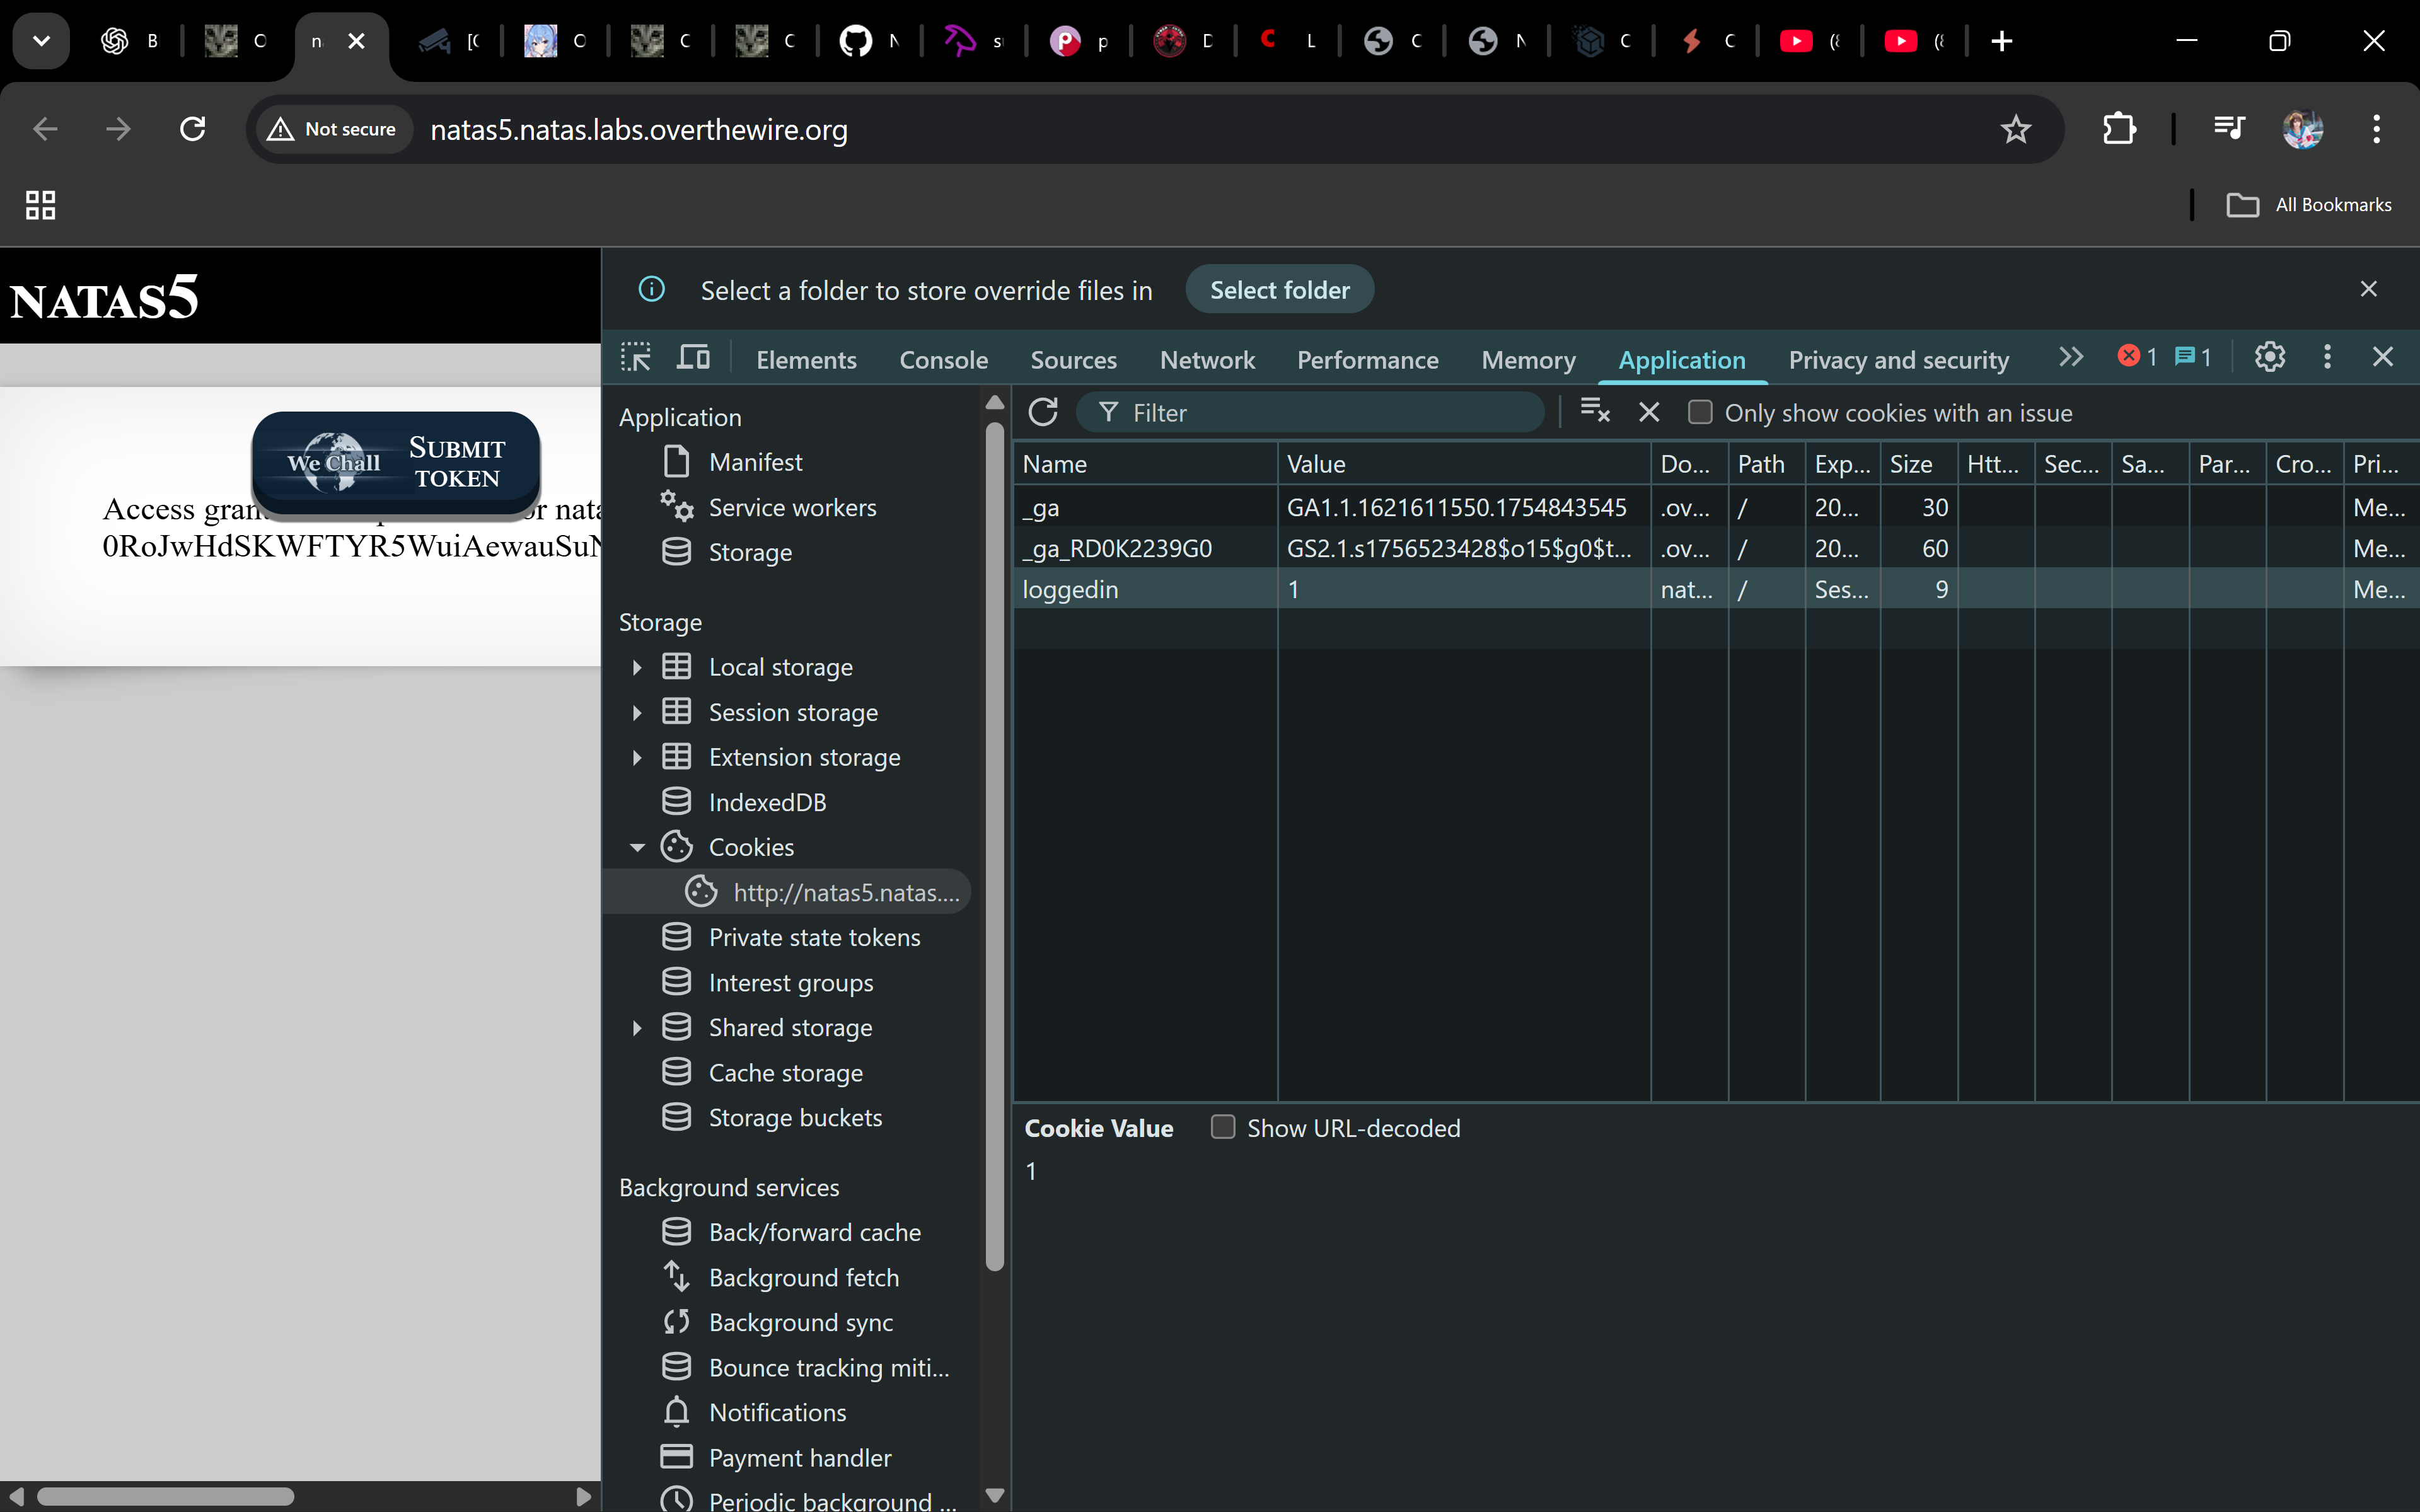Refresh the cookies table
Image resolution: width=2420 pixels, height=1512 pixels.
[1043, 412]
